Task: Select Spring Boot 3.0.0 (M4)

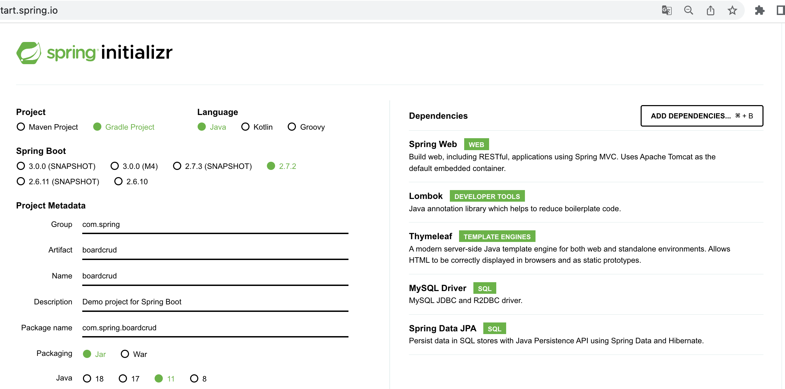Action: coord(134,166)
